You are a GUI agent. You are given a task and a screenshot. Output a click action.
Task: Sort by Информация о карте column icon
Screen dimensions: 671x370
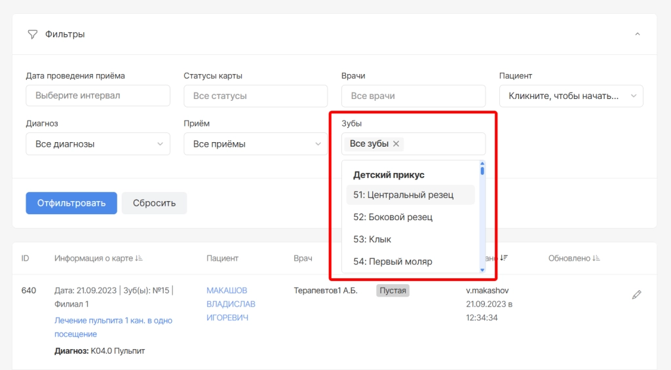(139, 259)
